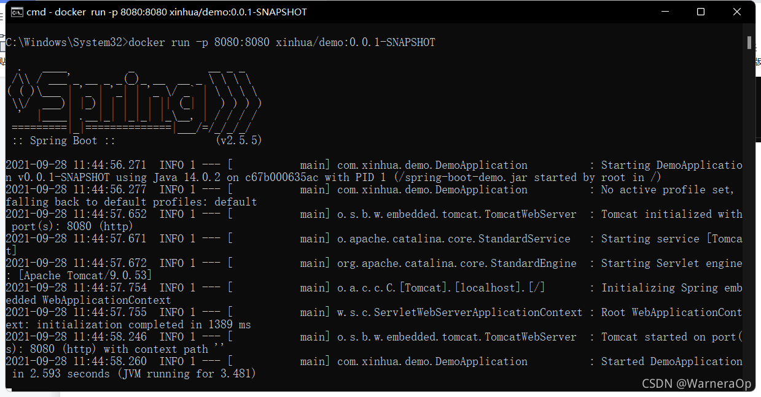
Task: Close the cmd docker window
Action: 737,12
